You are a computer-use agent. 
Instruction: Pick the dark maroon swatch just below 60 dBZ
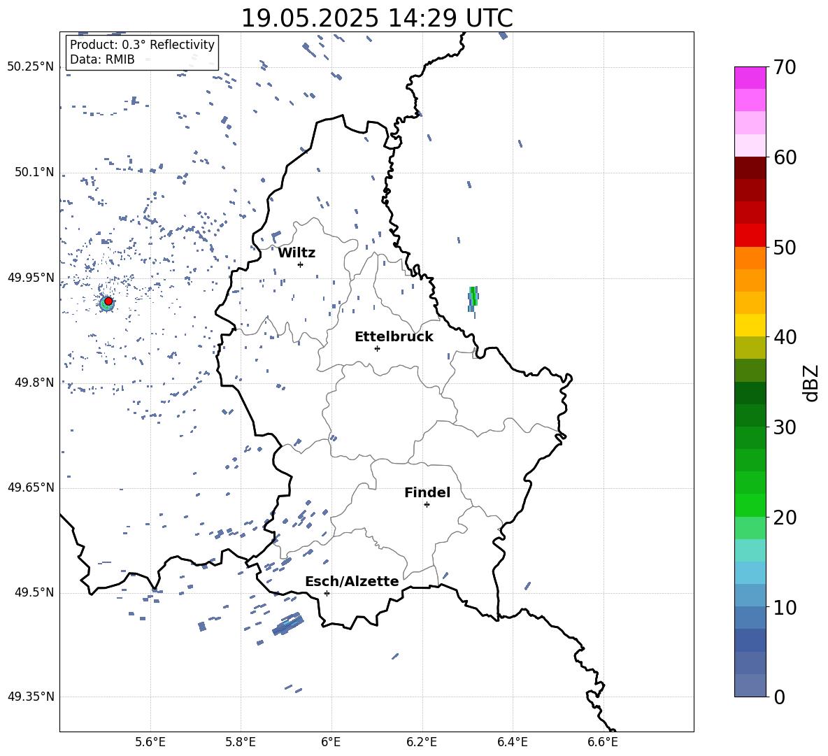pyautogui.click(x=750, y=169)
